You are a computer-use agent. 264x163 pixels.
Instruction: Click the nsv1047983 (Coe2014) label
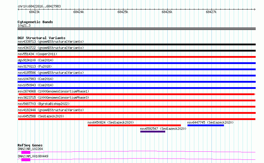tap(36, 79)
